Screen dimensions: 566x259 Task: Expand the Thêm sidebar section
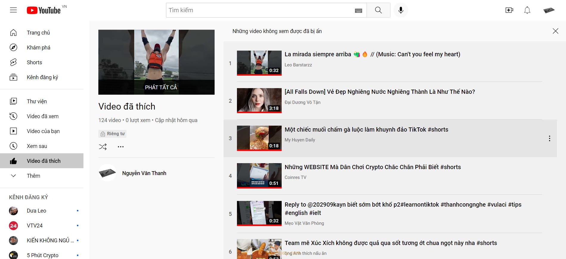click(x=33, y=176)
